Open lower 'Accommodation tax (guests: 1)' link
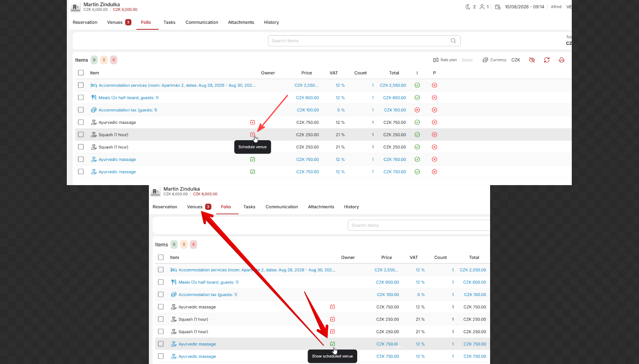The height and width of the screenshot is (364, 639). tap(208, 294)
